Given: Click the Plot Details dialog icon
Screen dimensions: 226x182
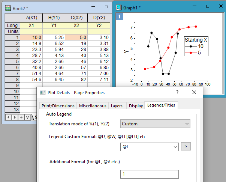Looking at the screenshot, I should (x=42, y=92).
